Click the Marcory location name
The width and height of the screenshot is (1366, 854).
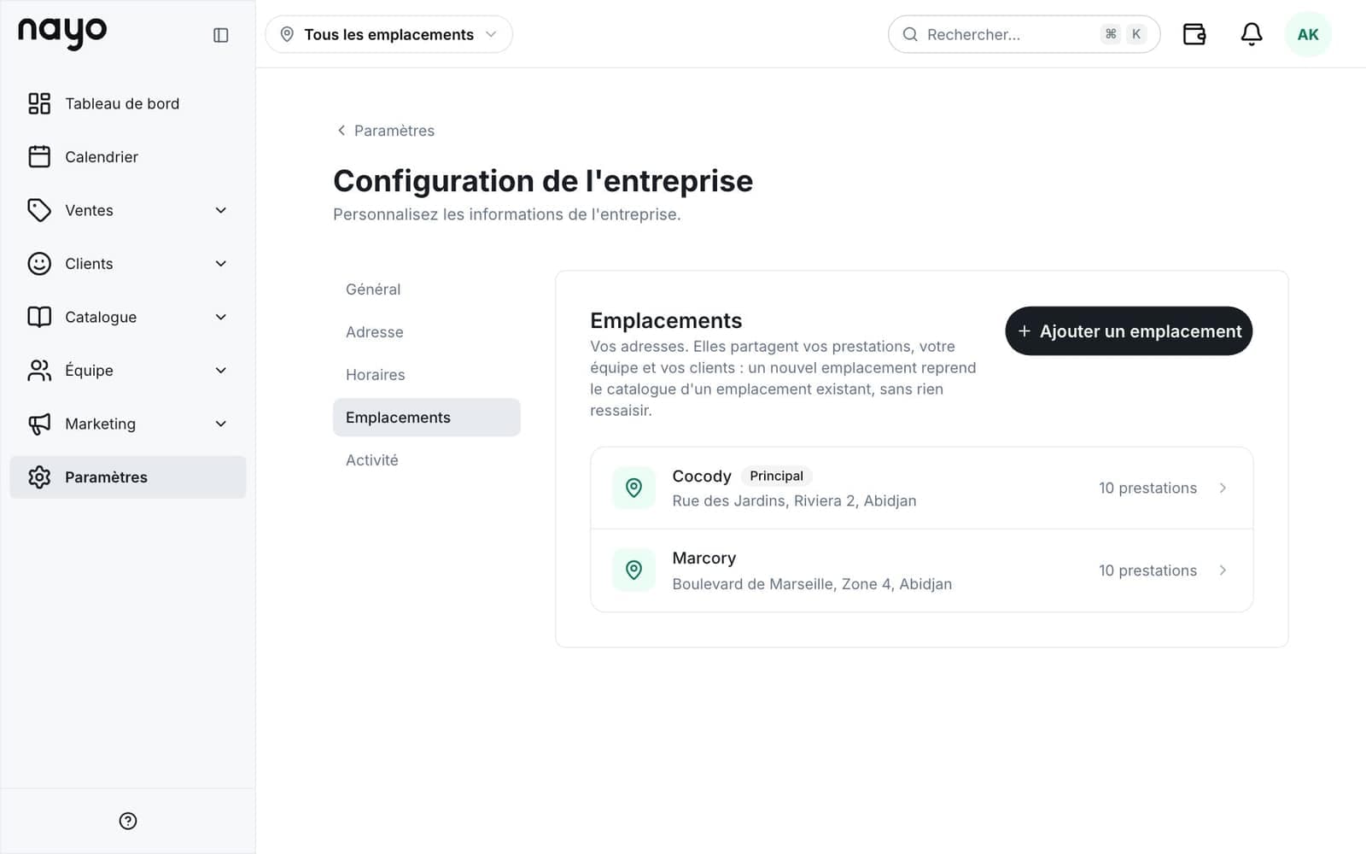pyautogui.click(x=703, y=558)
